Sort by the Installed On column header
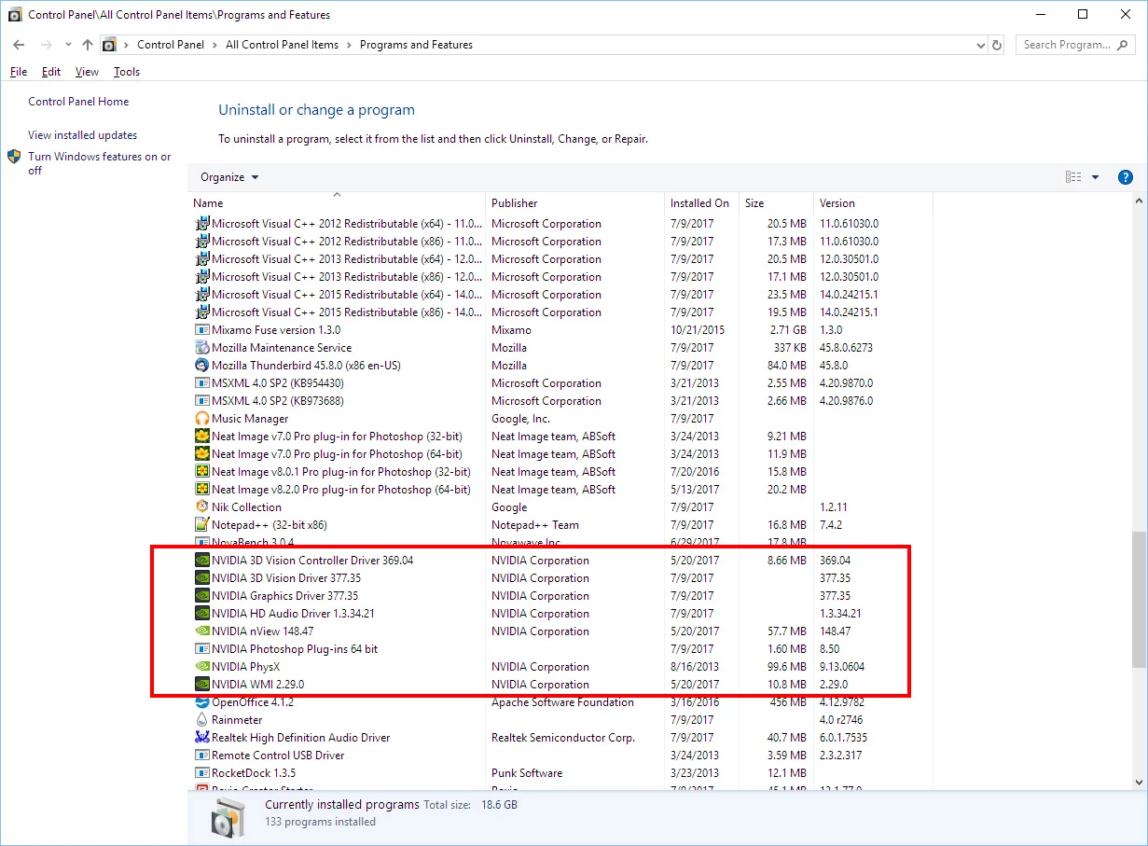 (x=701, y=203)
